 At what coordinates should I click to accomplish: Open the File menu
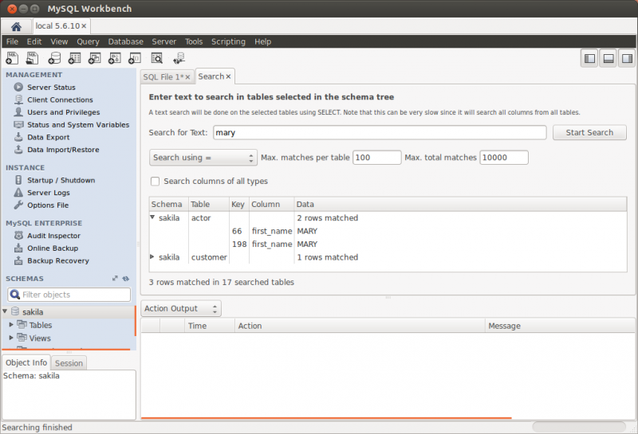12,42
